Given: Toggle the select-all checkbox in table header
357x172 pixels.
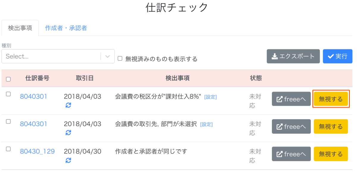Looking at the screenshot, I should [8, 79].
